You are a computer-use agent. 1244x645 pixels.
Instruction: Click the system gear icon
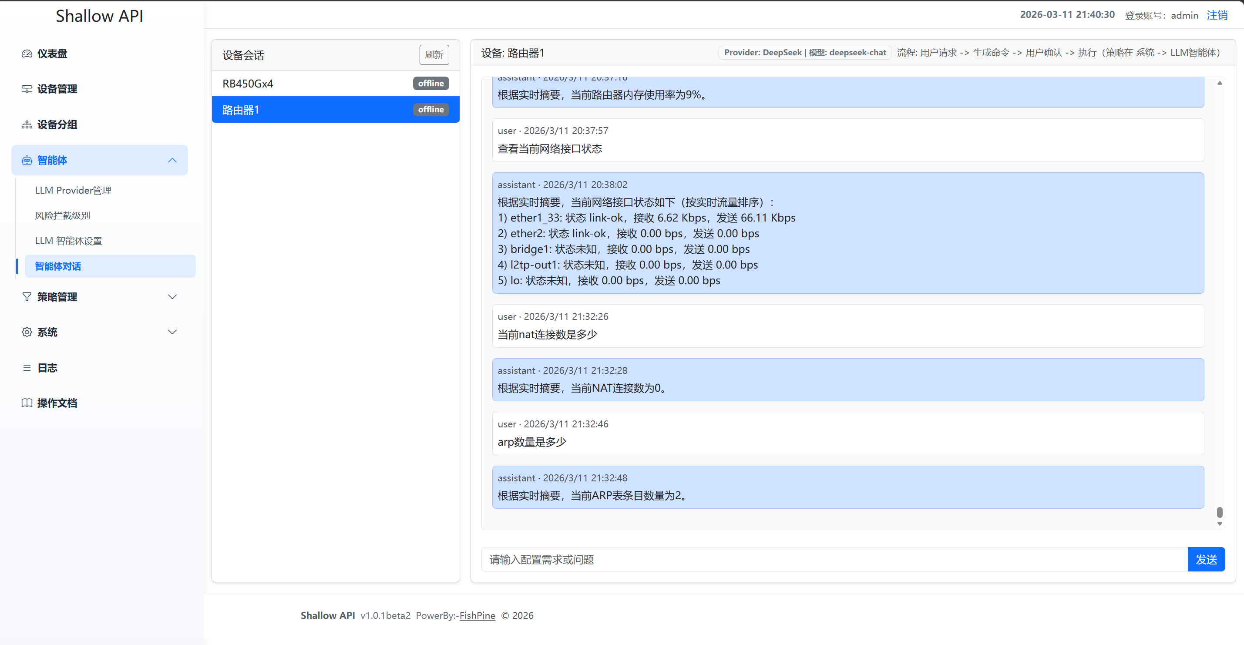27,332
